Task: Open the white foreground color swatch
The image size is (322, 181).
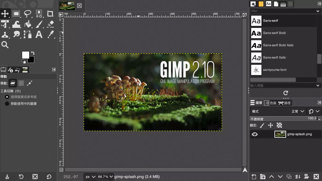Action: [x=26, y=55]
